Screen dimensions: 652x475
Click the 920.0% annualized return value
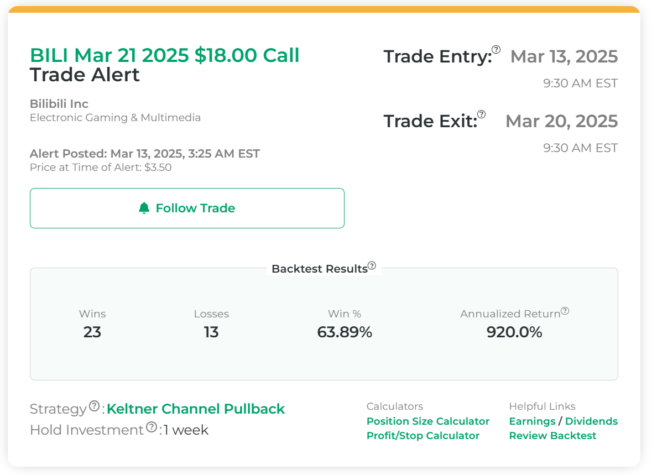coord(514,332)
